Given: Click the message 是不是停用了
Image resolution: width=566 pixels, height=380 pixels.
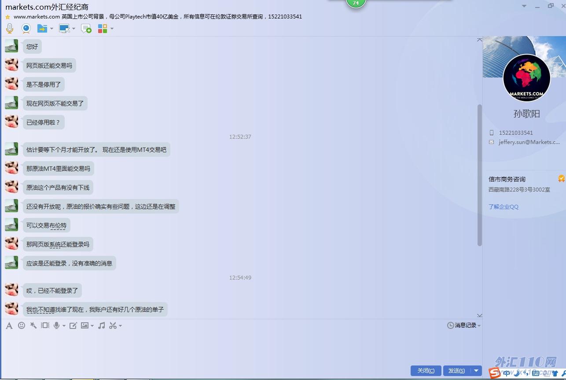Looking at the screenshot, I should click(x=44, y=85).
